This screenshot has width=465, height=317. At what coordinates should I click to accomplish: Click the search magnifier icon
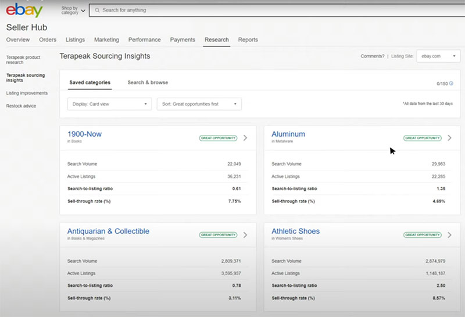pos(97,10)
